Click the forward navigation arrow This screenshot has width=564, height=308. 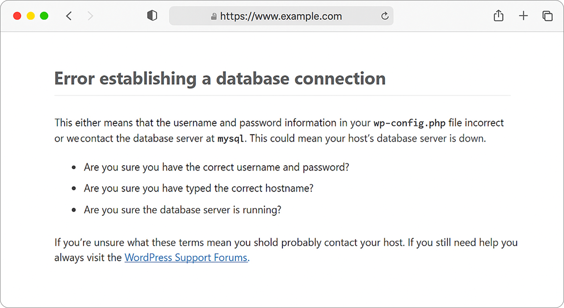click(x=90, y=16)
